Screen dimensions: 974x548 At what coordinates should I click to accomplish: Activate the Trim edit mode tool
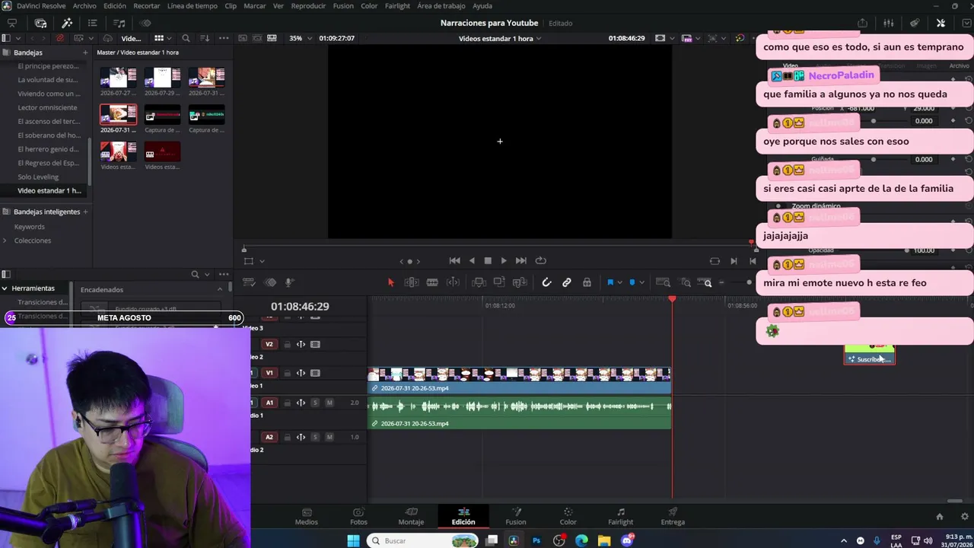[411, 283]
